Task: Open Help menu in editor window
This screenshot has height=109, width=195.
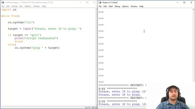Action: click(44, 6)
